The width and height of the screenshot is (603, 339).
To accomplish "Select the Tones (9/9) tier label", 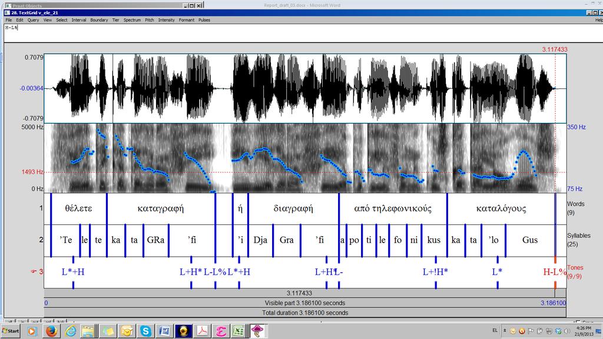I will [x=575, y=272].
